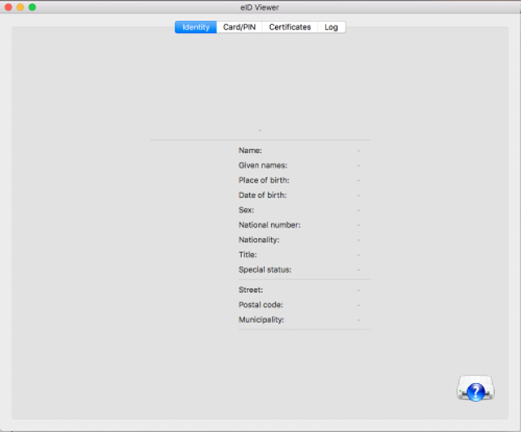Open the Certificates tab

[290, 27]
